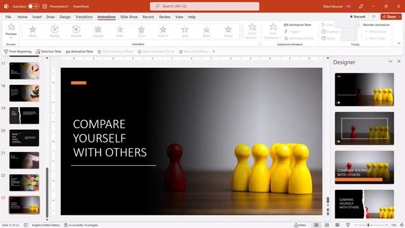405x228 pixels.
Task: Click the slide title Compare Yourself With Others
Action: tap(109, 138)
